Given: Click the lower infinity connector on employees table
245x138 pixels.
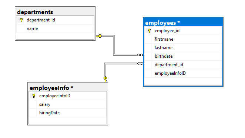Looking at the screenshot, I should pos(140,63).
